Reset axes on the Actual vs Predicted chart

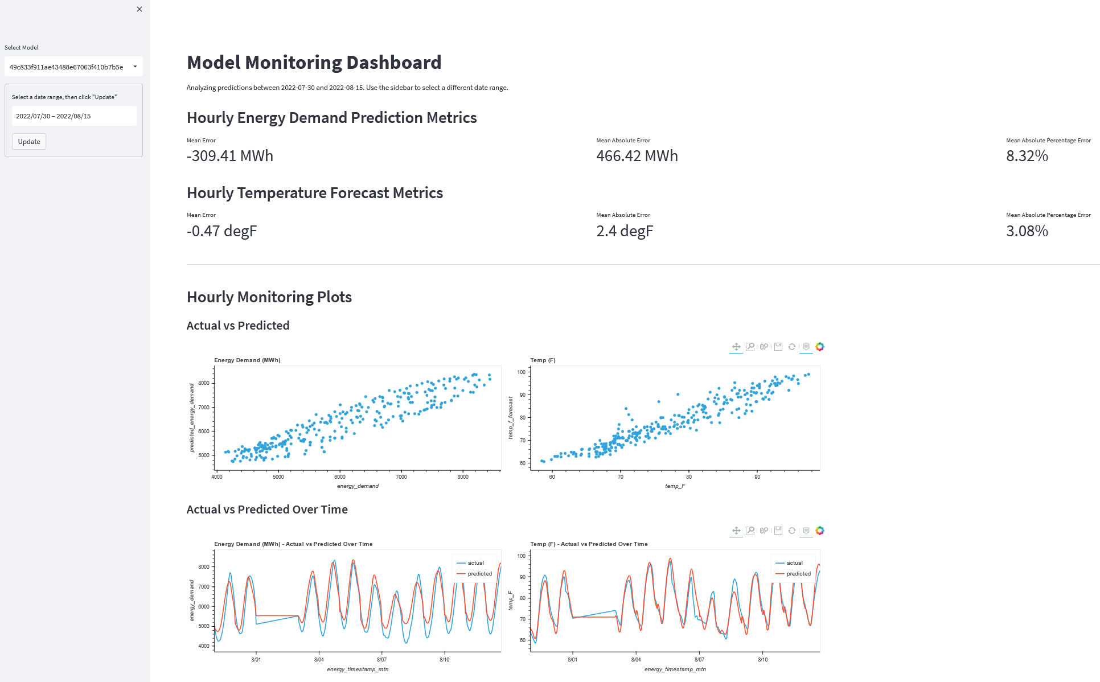pyautogui.click(x=793, y=347)
